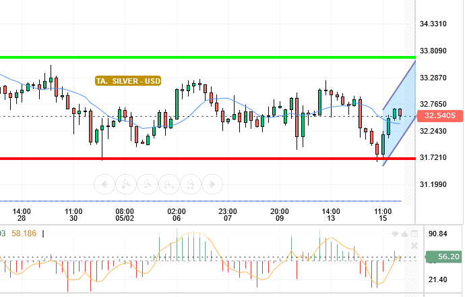Click the 11:00 30 time label
The image size is (465, 297).
pos(73,215)
